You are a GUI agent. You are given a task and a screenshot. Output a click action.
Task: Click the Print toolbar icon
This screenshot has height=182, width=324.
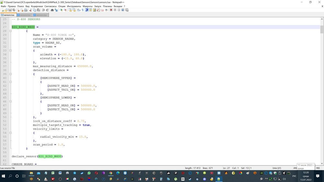(26, 10)
